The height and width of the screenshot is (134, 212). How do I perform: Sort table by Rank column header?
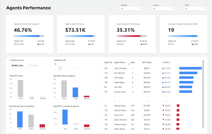point(132,62)
